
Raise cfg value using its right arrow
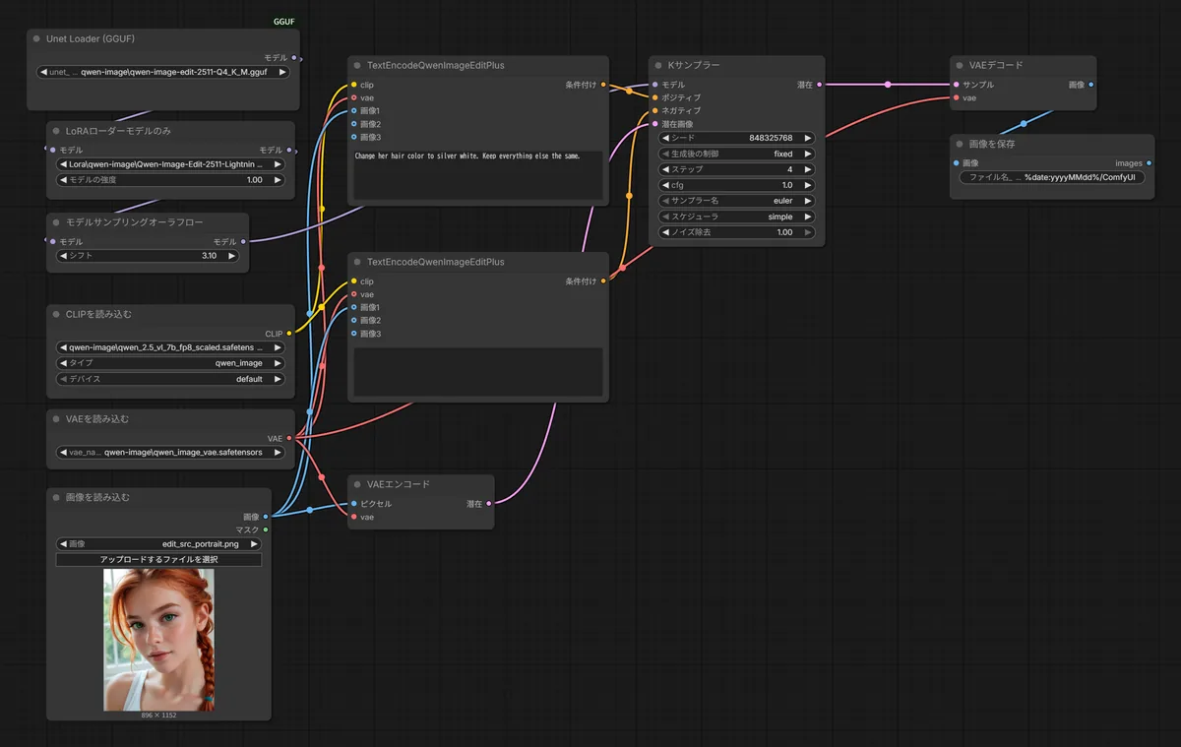click(808, 185)
